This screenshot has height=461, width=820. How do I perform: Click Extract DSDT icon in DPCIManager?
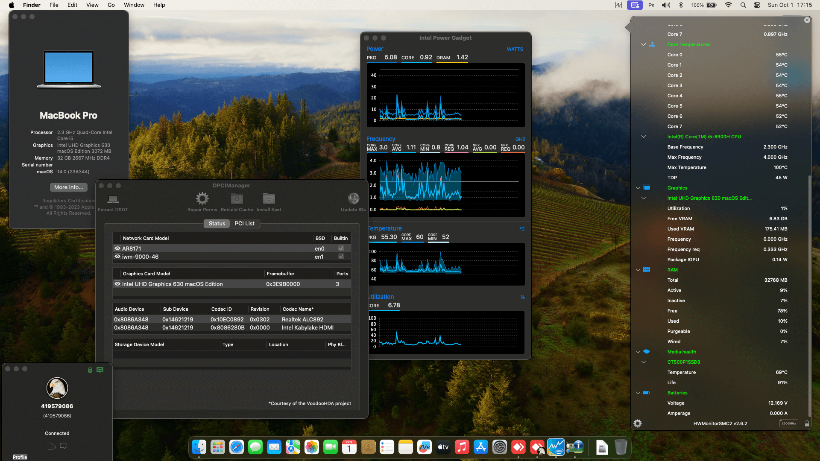[x=113, y=199]
